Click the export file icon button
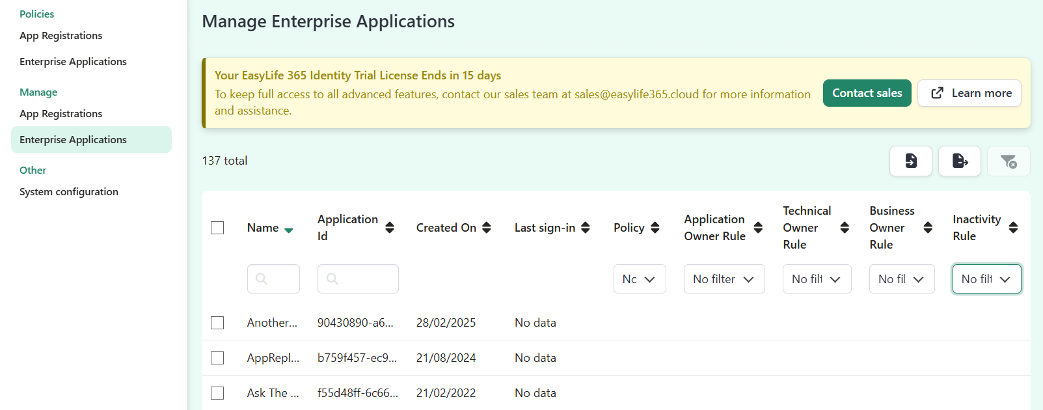The height and width of the screenshot is (410, 1043). coord(960,161)
